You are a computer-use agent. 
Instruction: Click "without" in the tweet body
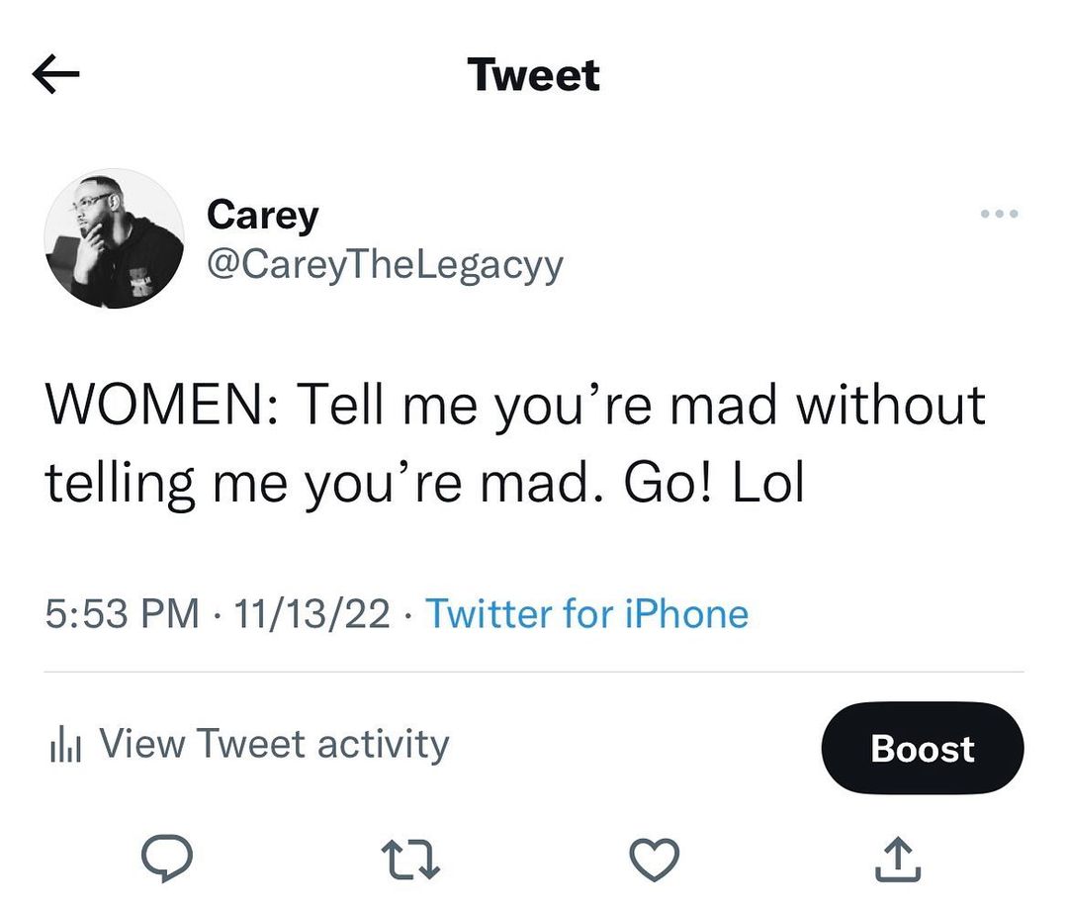click(892, 405)
